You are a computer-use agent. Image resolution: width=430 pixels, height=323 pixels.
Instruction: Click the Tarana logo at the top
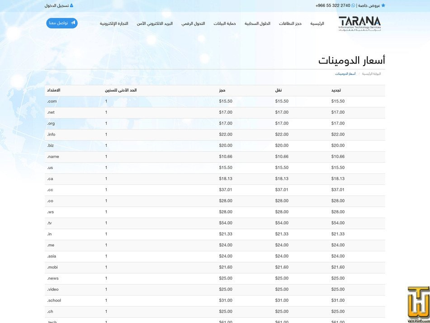359,24
